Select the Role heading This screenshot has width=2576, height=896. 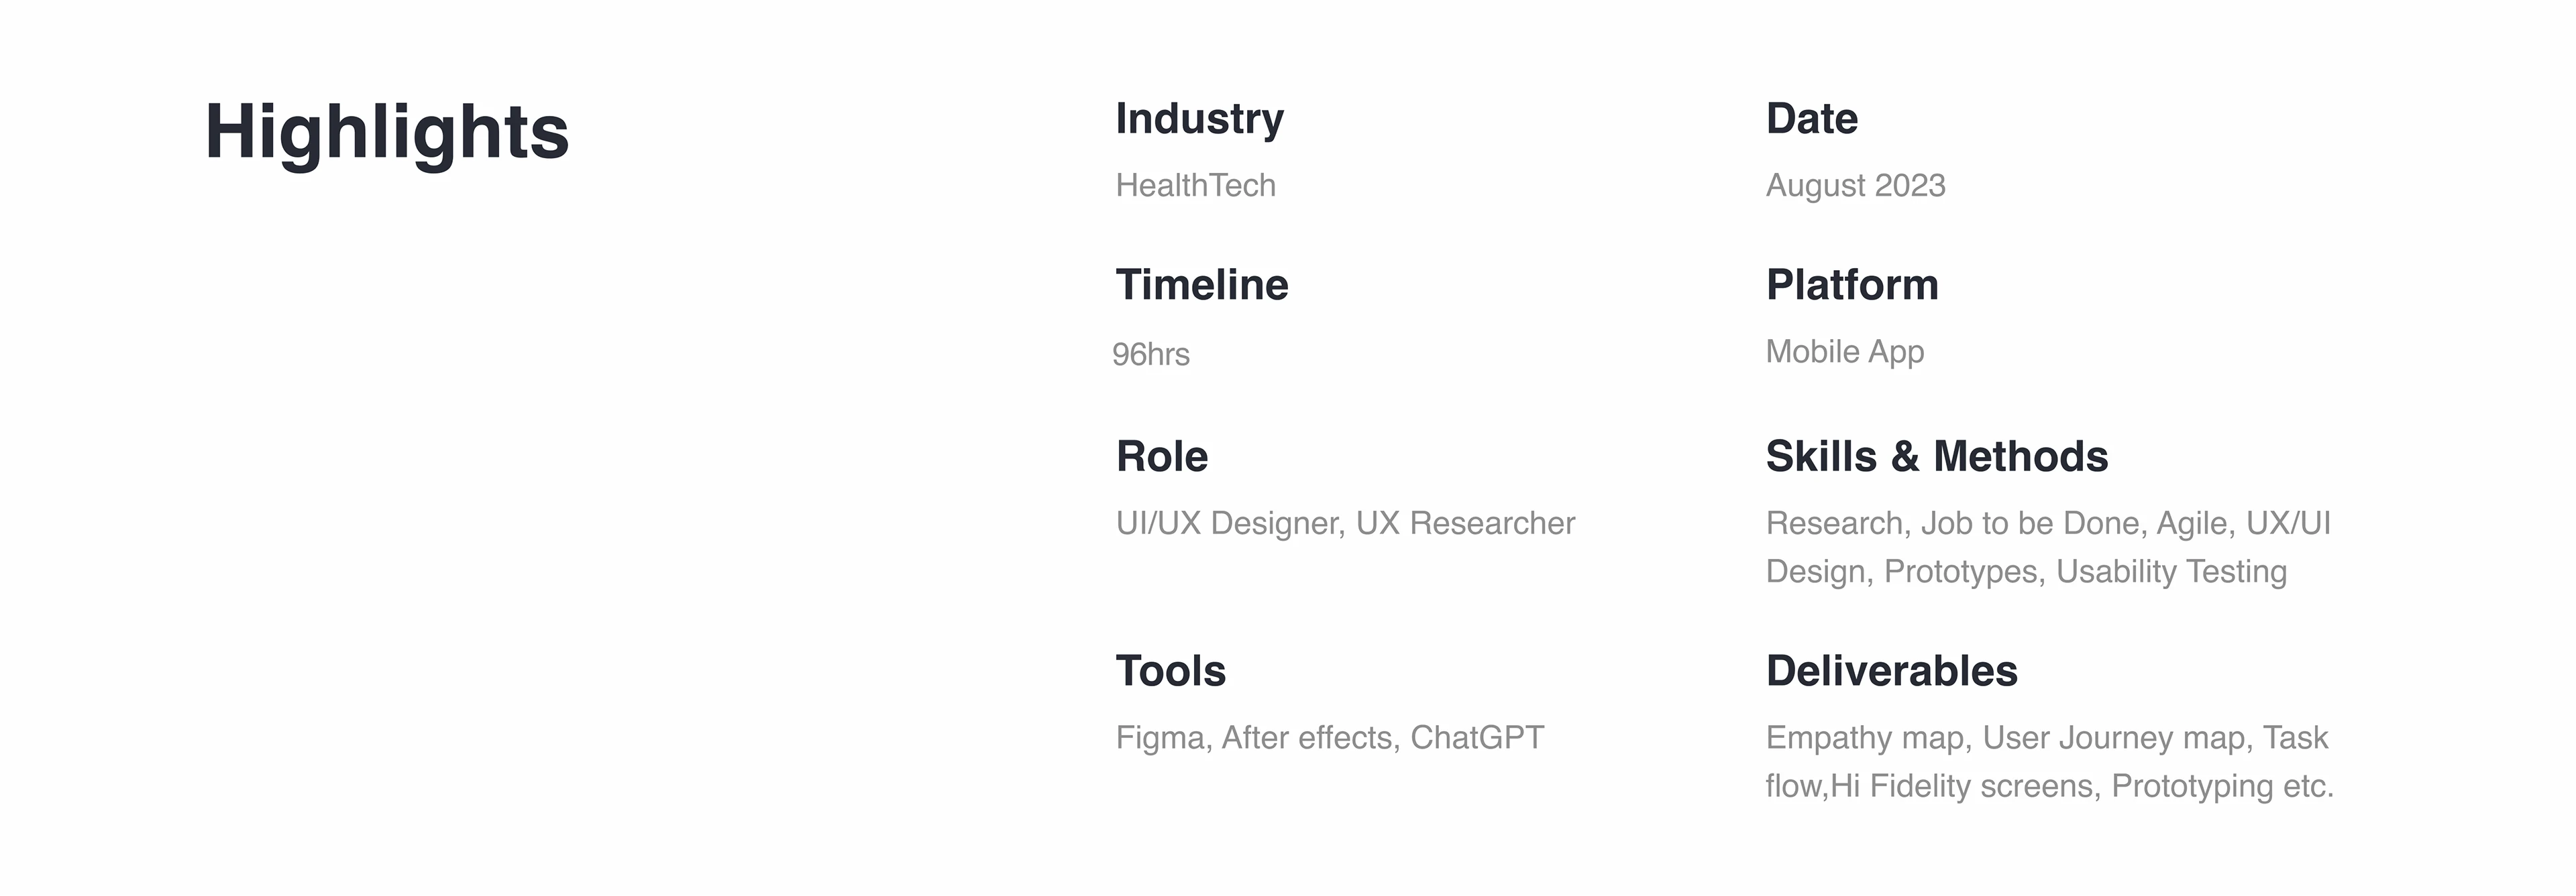pyautogui.click(x=1162, y=456)
